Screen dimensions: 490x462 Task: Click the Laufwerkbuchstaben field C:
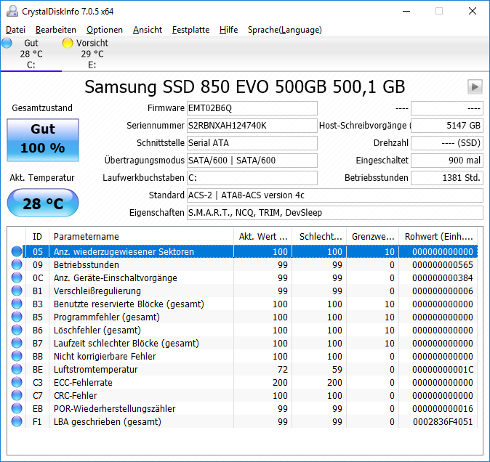point(252,178)
